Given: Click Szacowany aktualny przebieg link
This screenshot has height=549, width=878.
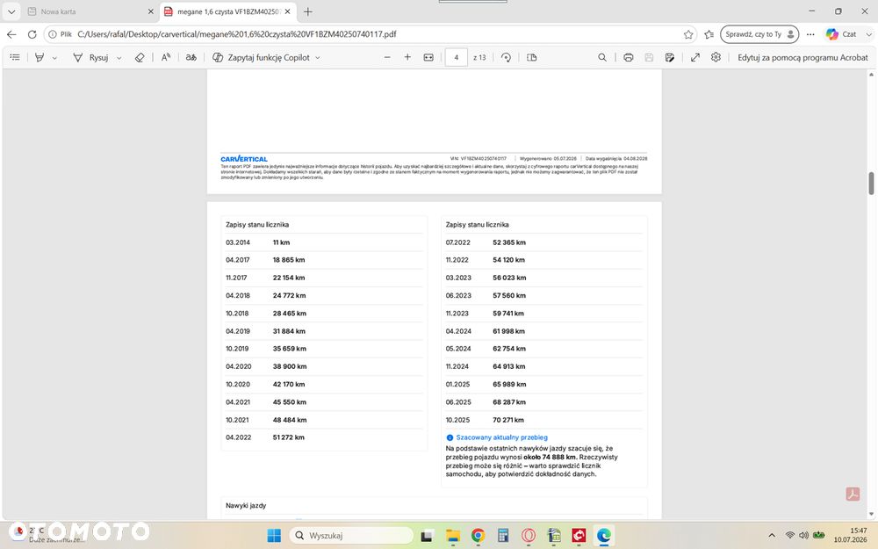Looking at the screenshot, I should tap(501, 437).
